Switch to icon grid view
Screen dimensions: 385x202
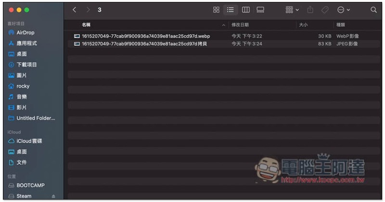(x=216, y=10)
